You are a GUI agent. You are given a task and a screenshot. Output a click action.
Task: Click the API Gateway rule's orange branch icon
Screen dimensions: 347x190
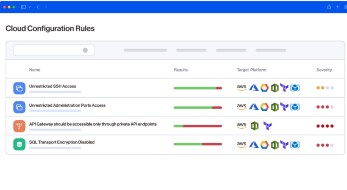[x=19, y=126]
